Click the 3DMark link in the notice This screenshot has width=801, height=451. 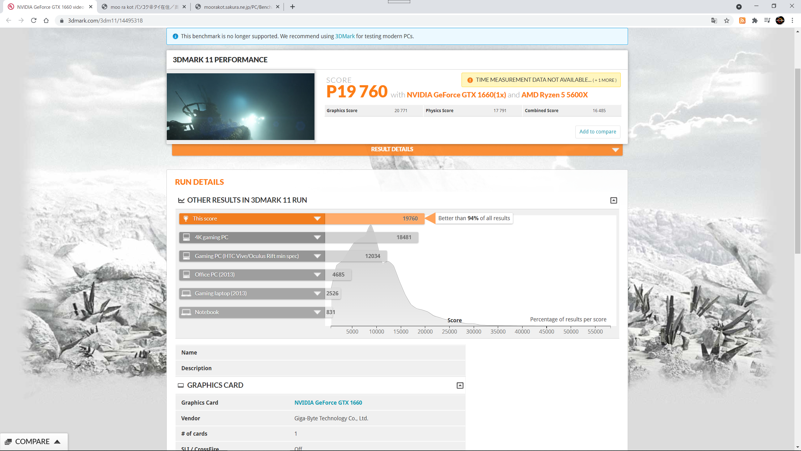tap(345, 36)
